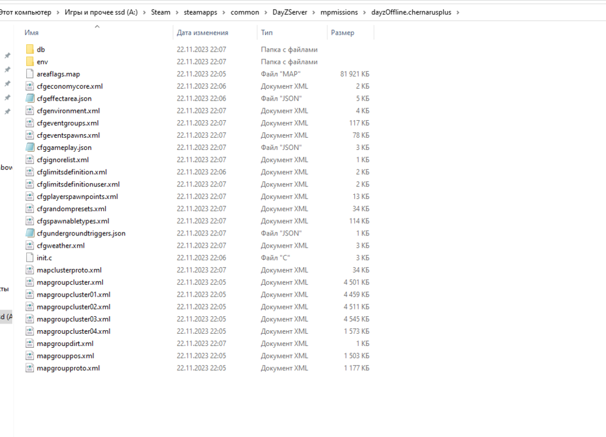The height and width of the screenshot is (437, 606).
Task: Select the mapgroupcluster01.xml file name
Action: click(x=74, y=294)
